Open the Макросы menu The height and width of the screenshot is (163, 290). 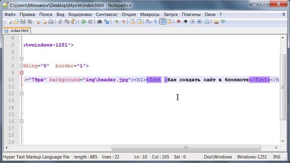click(150, 14)
